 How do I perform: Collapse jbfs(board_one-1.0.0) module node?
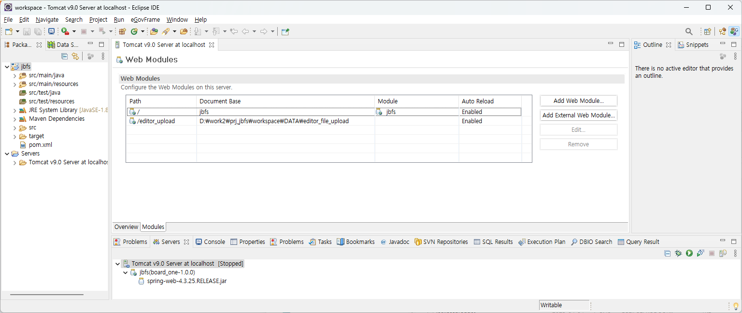tap(125, 272)
